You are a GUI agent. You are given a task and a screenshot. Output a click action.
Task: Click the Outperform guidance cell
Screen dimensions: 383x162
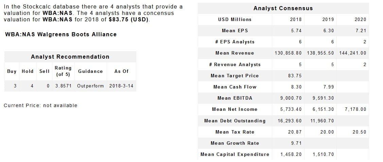pos(90,86)
